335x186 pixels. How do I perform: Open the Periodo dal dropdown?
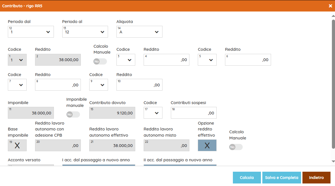pos(31,32)
